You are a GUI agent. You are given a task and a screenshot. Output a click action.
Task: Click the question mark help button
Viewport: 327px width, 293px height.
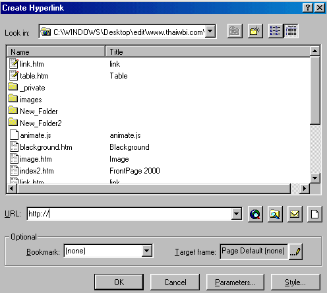point(308,8)
